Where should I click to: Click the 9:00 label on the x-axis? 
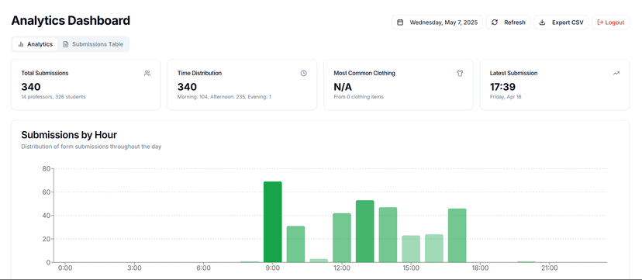tap(273, 268)
